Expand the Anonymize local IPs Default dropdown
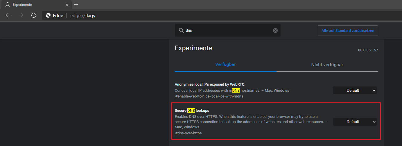The height and width of the screenshot is (146, 402). (355, 90)
